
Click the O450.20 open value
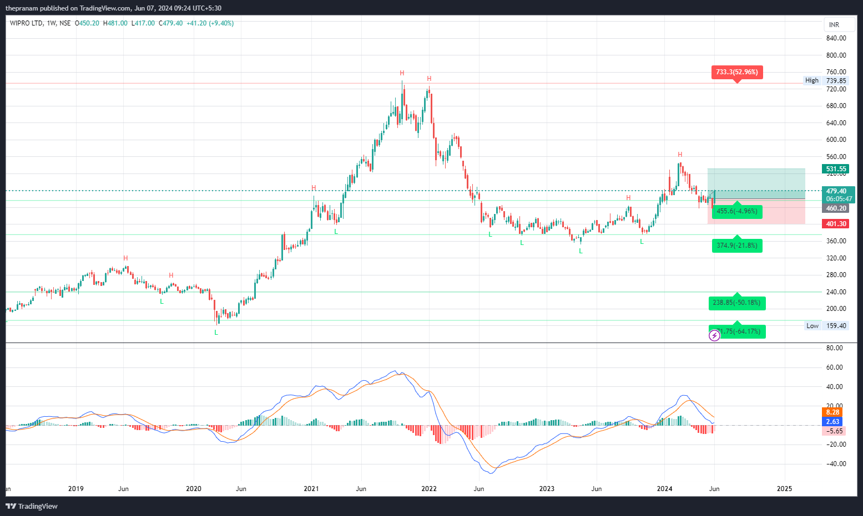(x=87, y=23)
